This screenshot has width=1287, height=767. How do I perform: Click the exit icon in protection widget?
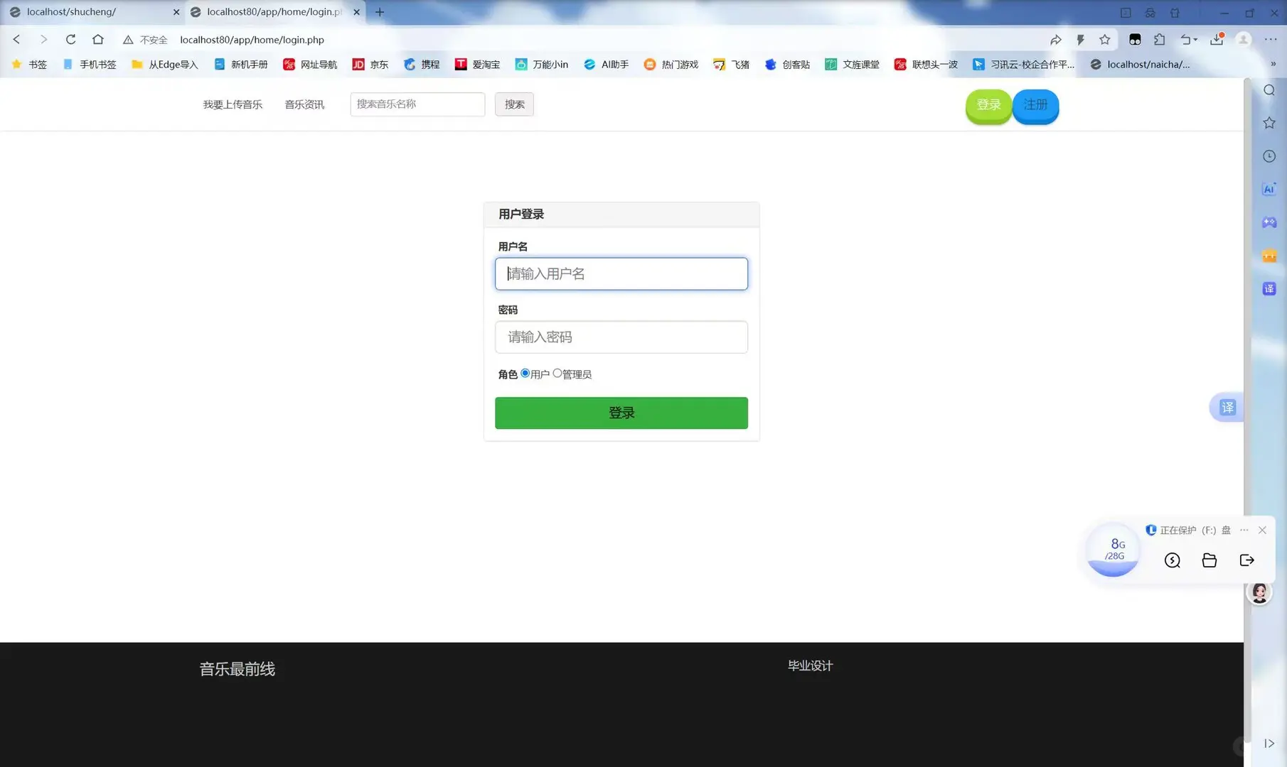click(x=1246, y=560)
